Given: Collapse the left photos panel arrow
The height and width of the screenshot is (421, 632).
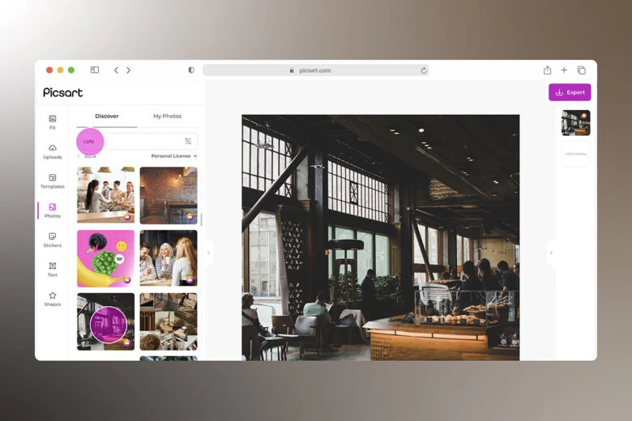Looking at the screenshot, I should click(208, 253).
